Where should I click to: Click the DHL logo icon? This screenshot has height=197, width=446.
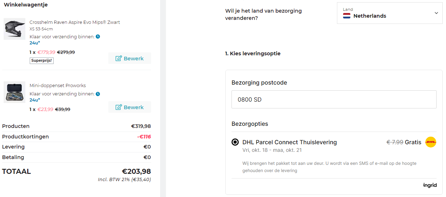430,142
